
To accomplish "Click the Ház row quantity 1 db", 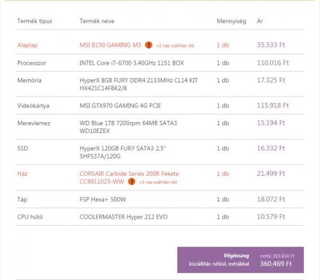I will point(223,174).
